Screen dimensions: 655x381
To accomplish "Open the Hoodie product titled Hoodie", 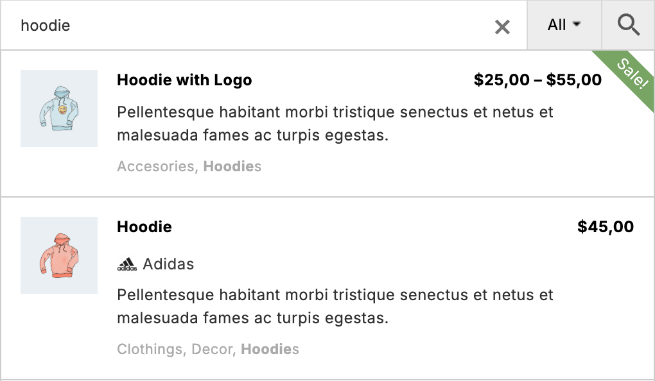I will (x=144, y=226).
